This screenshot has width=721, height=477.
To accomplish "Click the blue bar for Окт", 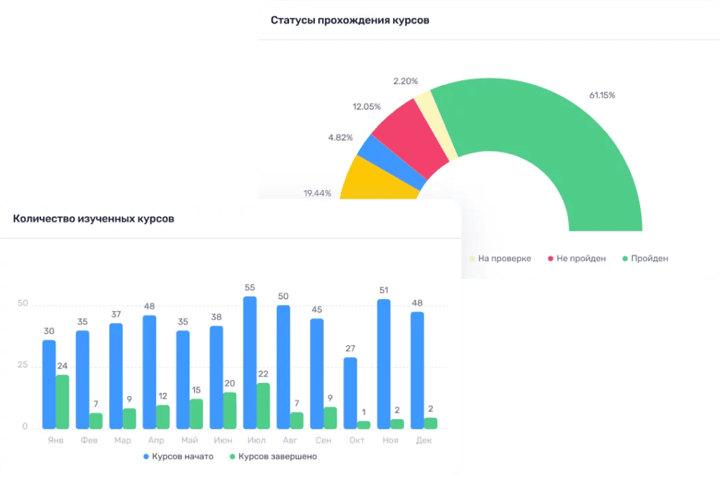I will [x=350, y=393].
